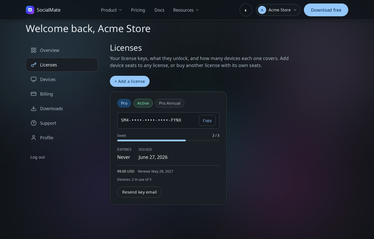Open the Docs page
Viewport: 374px width, 239px height.
[159, 10]
